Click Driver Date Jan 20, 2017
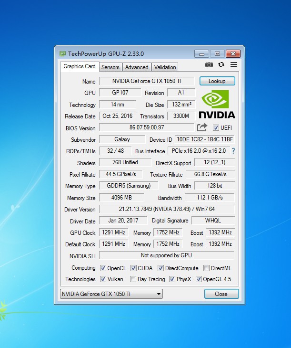 (x=123, y=221)
